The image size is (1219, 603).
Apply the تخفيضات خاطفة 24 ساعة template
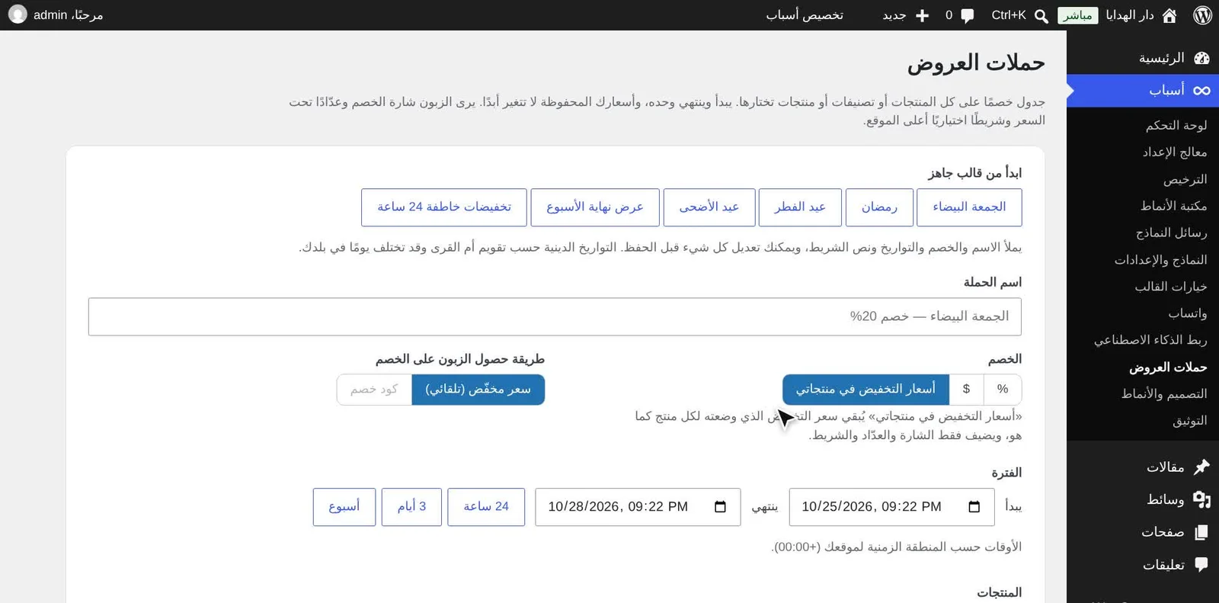444,207
